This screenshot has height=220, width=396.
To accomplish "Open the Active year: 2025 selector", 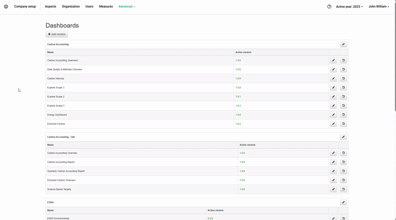I will [349, 6].
